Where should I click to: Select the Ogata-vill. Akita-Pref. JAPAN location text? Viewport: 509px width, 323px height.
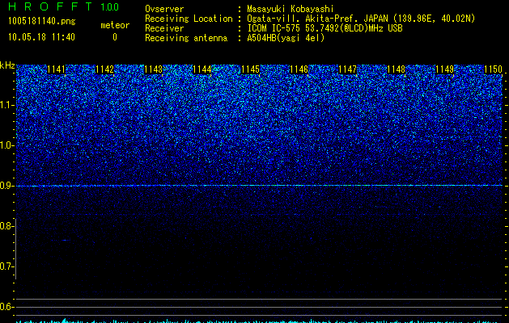(361, 19)
